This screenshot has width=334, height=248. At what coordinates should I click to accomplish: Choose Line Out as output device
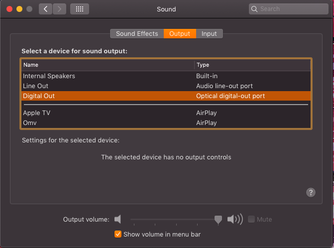tap(36, 86)
